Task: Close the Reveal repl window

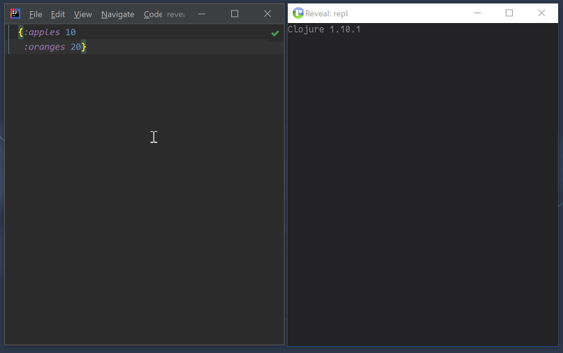Action: point(541,13)
